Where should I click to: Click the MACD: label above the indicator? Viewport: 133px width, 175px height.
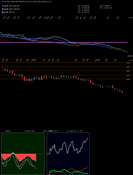[x=8, y=131]
